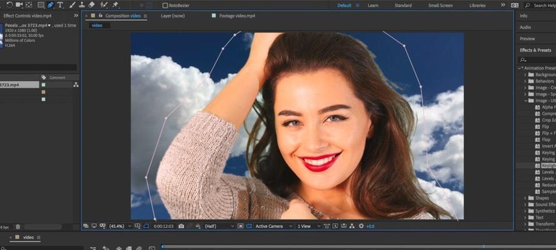Open the Default workspace menu icon

(358, 5)
